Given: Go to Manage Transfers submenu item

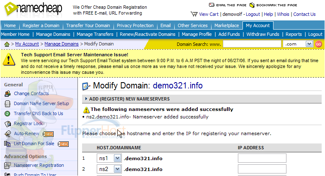Looking at the screenshot, I should click(x=95, y=34).
